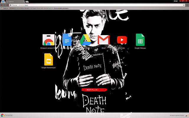Open the Chrome Web Store link at bottom right
189x118 pixels.
(x=178, y=115)
